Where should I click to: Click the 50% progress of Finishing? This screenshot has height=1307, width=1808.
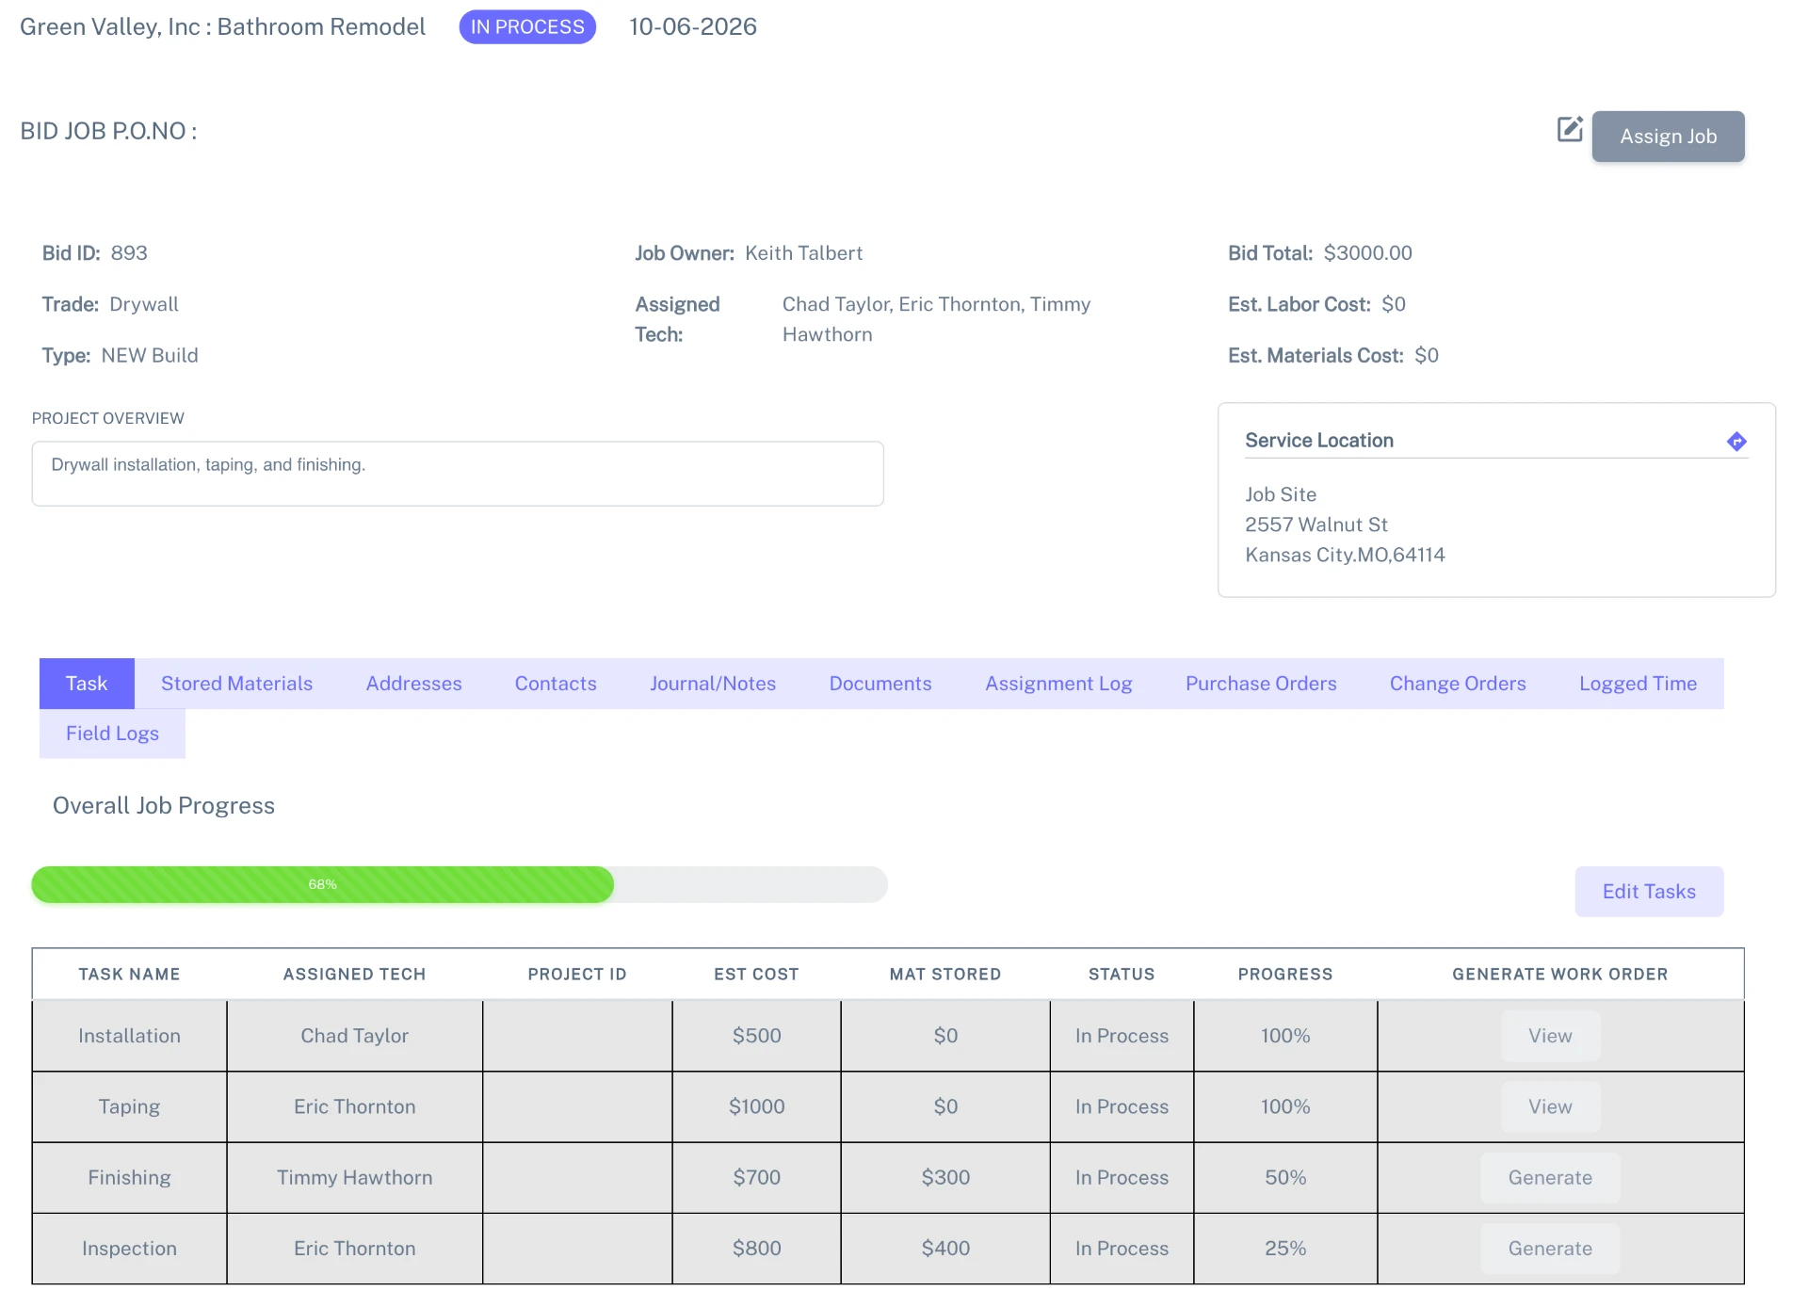point(1285,1177)
